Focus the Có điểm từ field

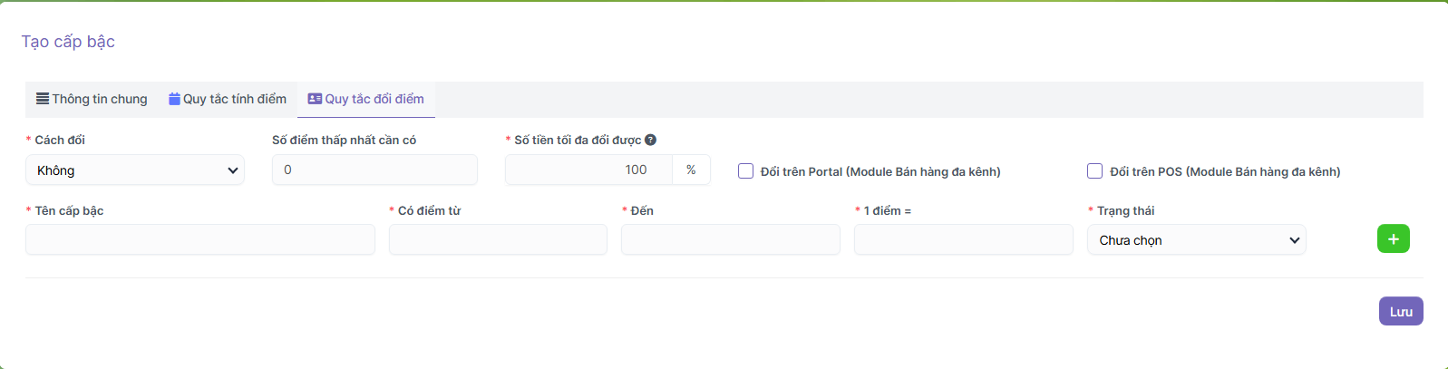(498, 240)
